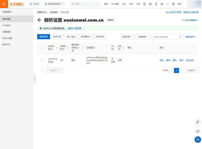
Task: Click the search magnifier in record search box
Action: pos(180,37)
